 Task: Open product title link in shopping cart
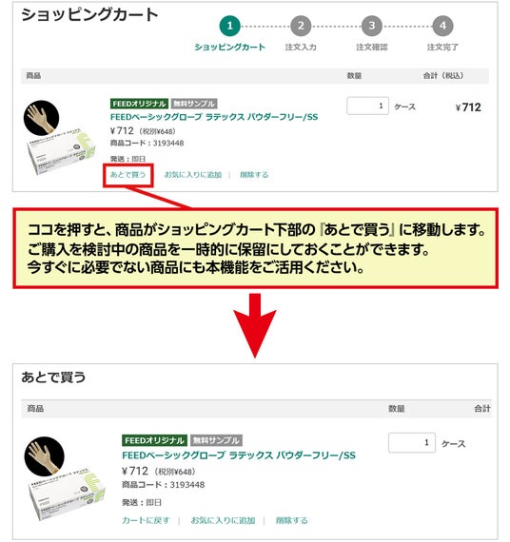pos(214,117)
